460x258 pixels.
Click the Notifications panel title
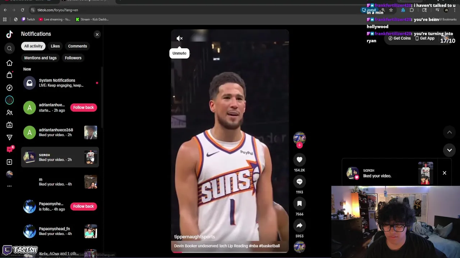coord(36,34)
